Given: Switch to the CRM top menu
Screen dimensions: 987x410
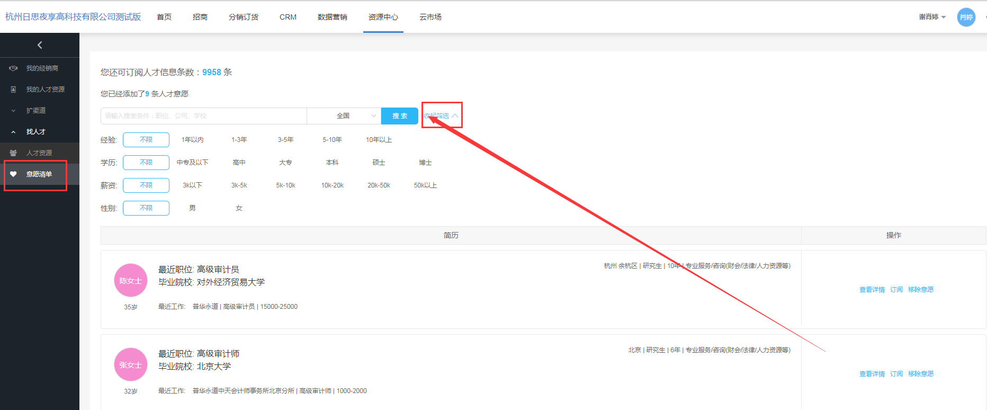Looking at the screenshot, I should point(288,17).
